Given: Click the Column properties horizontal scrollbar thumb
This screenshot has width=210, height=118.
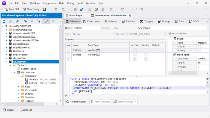Looking at the screenshot, I should (x=184, y=73).
